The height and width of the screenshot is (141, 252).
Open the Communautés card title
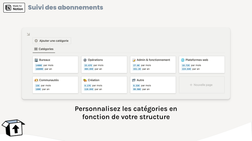49,80
